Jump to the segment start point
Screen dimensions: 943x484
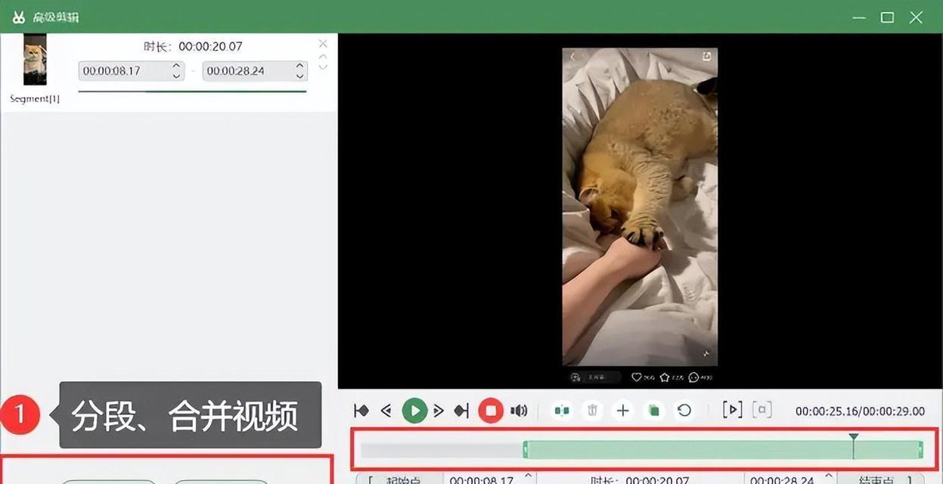[361, 411]
